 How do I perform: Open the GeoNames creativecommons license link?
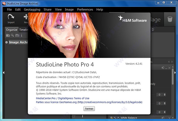89,102
